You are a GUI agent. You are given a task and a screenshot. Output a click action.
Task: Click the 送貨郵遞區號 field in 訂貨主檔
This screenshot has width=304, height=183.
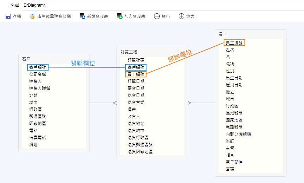point(140,145)
